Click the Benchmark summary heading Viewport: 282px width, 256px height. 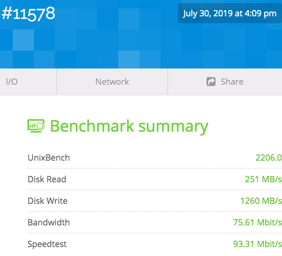tap(129, 126)
